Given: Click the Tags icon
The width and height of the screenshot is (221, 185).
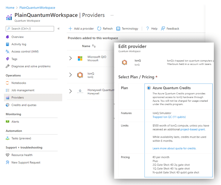Looking at the screenshot, I should [x=7, y=59].
